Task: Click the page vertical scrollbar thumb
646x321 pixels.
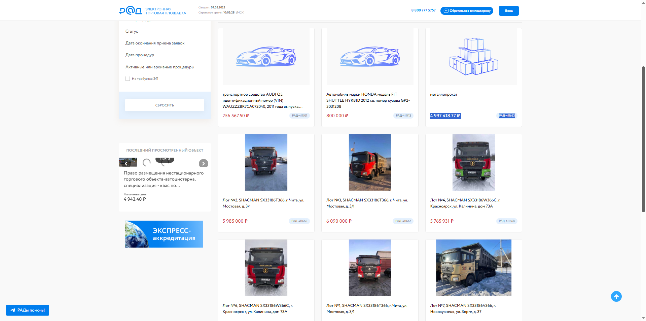Action: pyautogui.click(x=643, y=139)
